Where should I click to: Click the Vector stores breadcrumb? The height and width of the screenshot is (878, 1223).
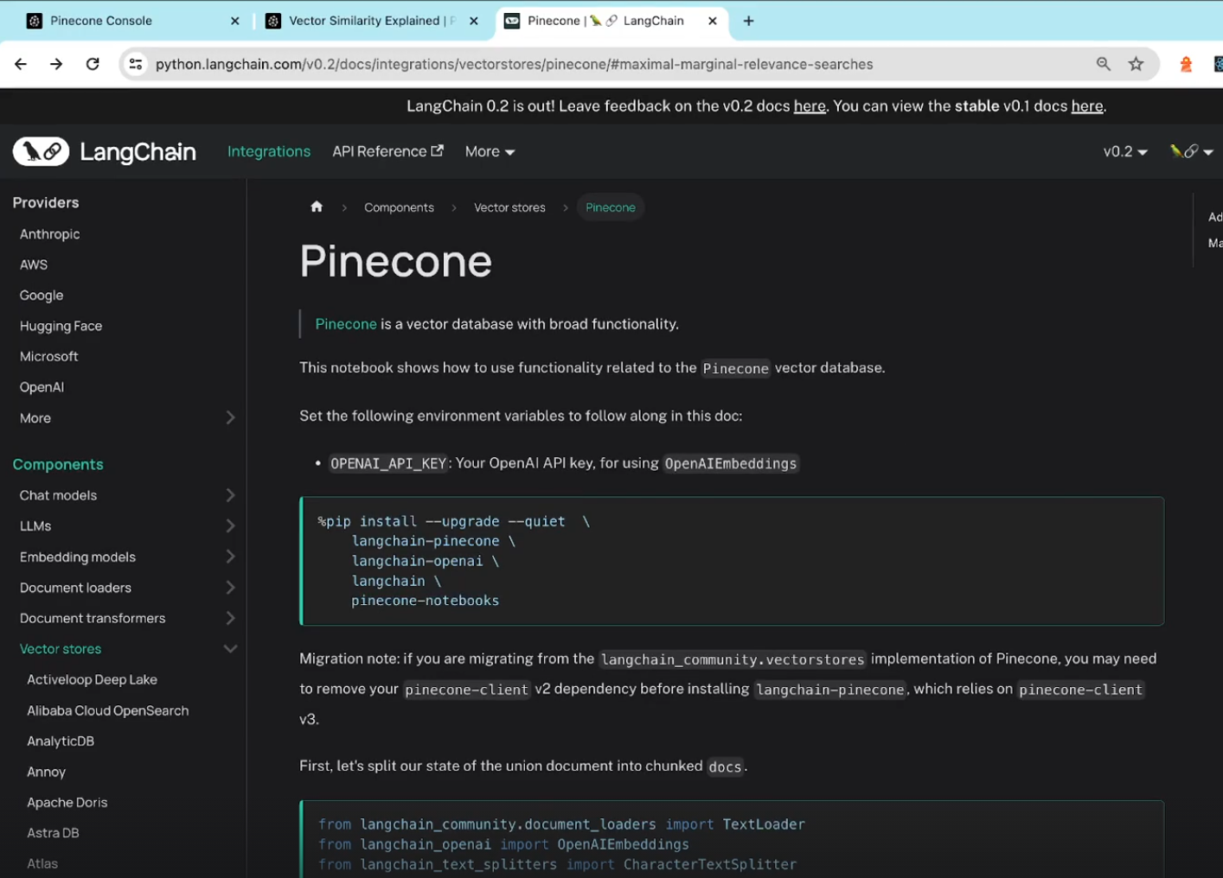(x=509, y=207)
